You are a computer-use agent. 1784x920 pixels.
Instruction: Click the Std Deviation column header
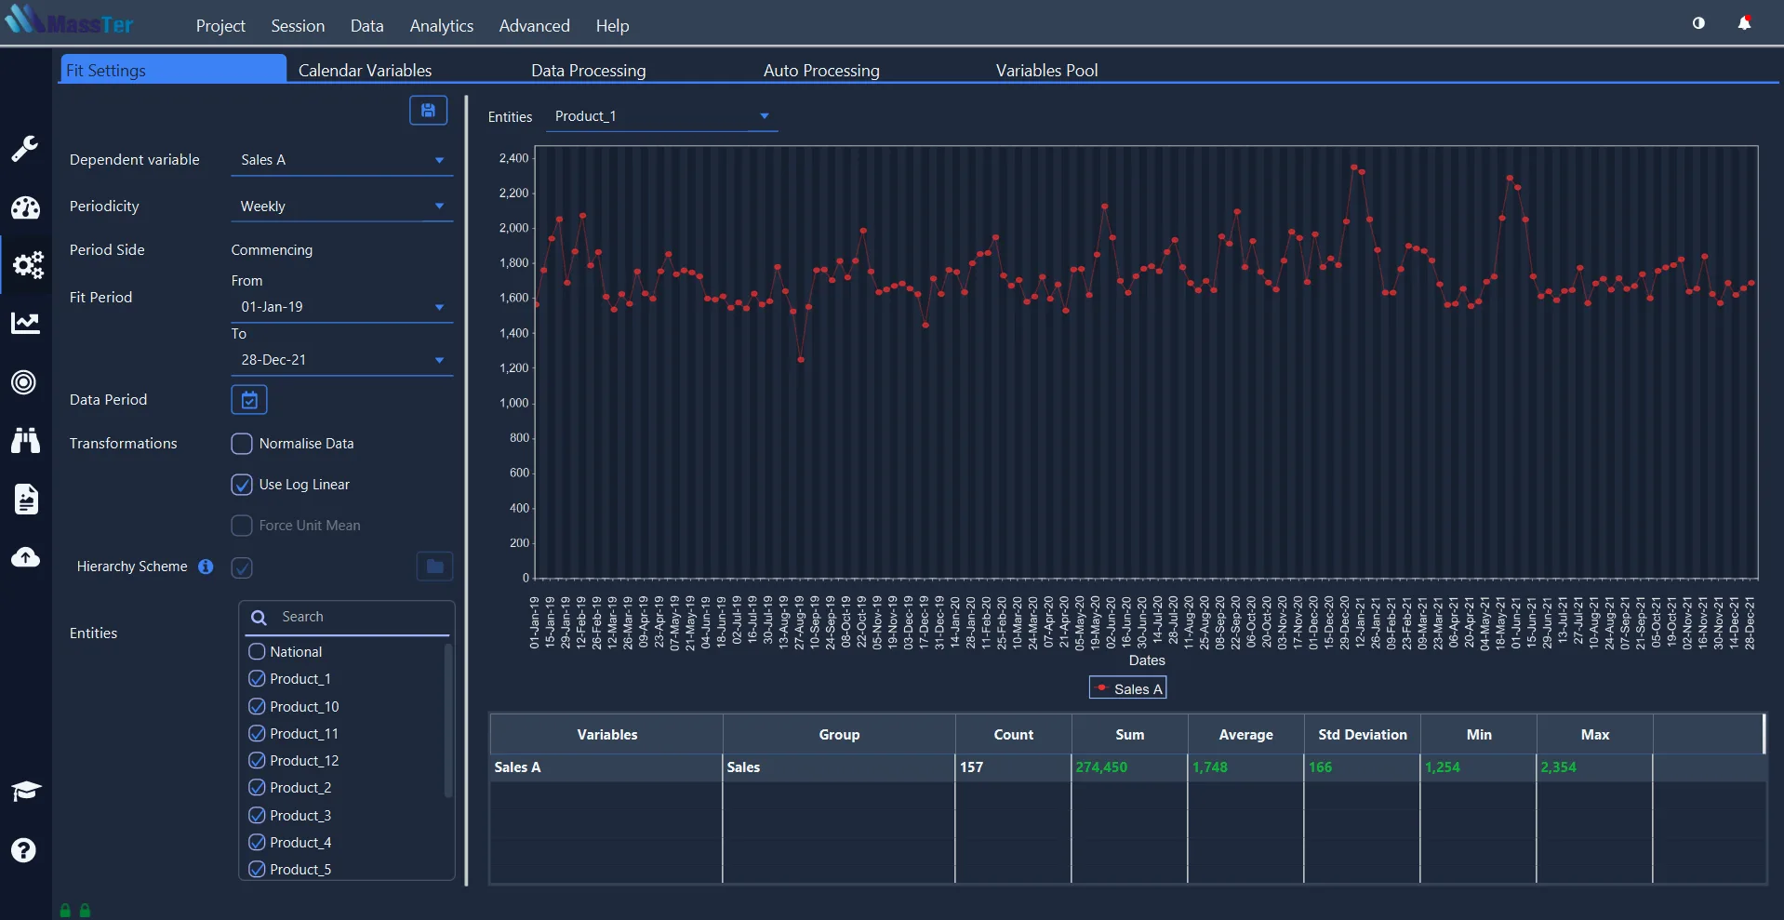pyautogui.click(x=1362, y=735)
